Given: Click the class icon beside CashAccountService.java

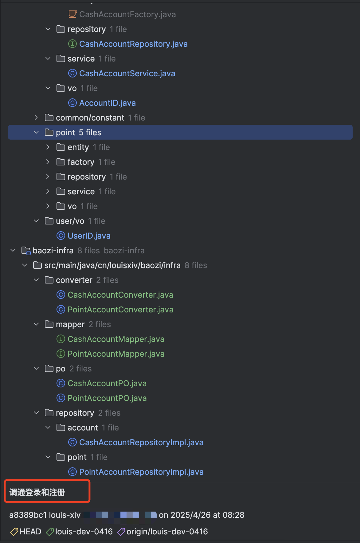Looking at the screenshot, I should point(72,73).
